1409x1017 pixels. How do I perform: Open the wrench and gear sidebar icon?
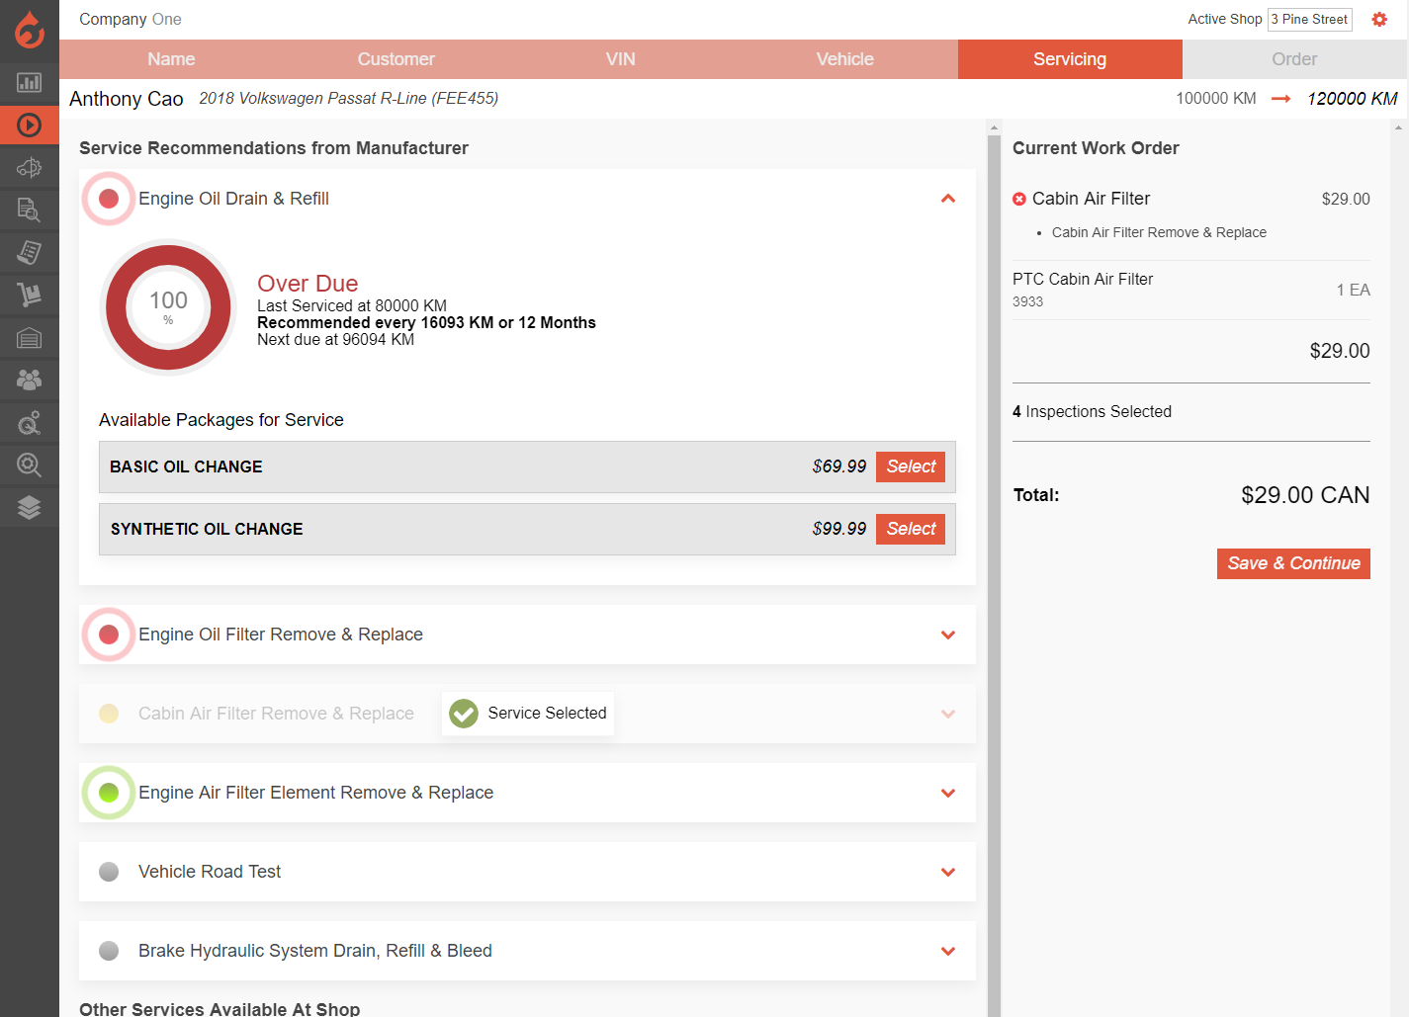pyautogui.click(x=30, y=423)
